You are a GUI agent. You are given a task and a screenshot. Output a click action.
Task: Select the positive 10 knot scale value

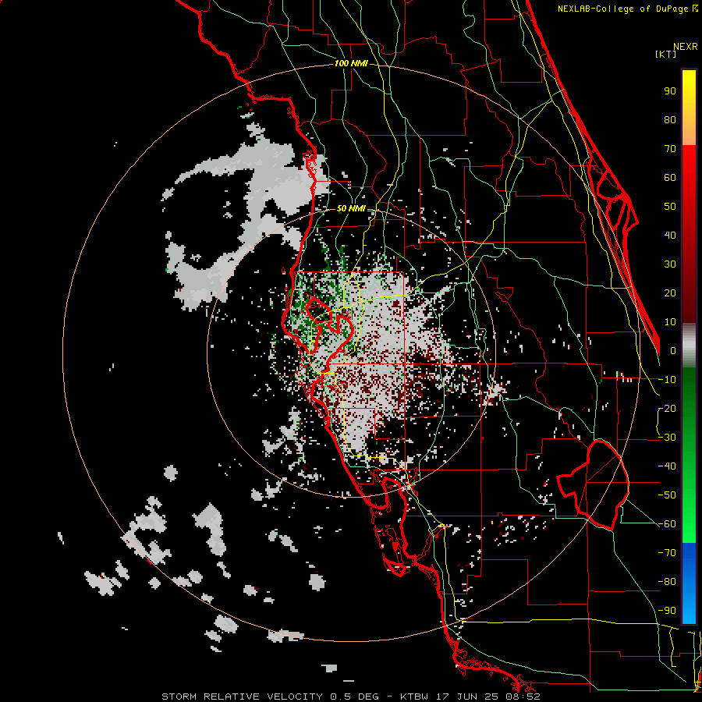point(670,322)
